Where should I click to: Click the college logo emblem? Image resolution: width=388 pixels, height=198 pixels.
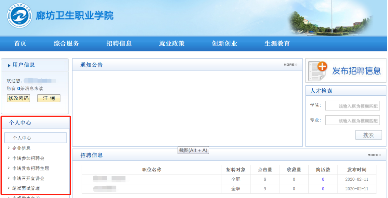click(20, 16)
